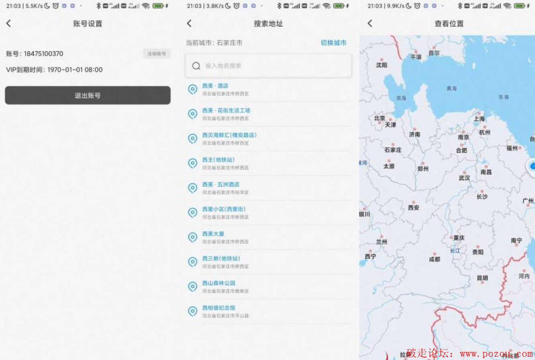The image size is (535, 360).
Task: Click location pin beside 西山森林公园
Action: click(193, 287)
